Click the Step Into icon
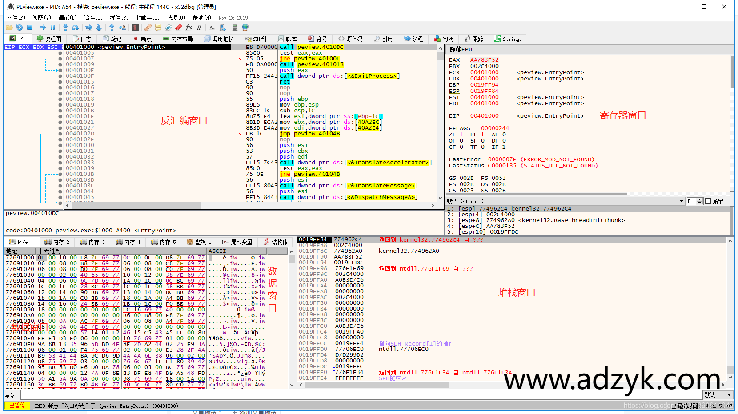This screenshot has width=738, height=414. 66,27
